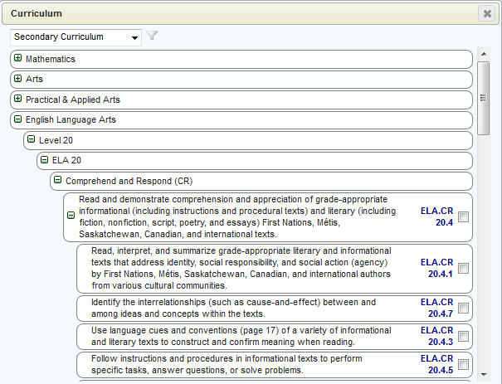Click the ELA.CR 20.4.7 code link
The width and height of the screenshot is (502, 384).
(436, 308)
